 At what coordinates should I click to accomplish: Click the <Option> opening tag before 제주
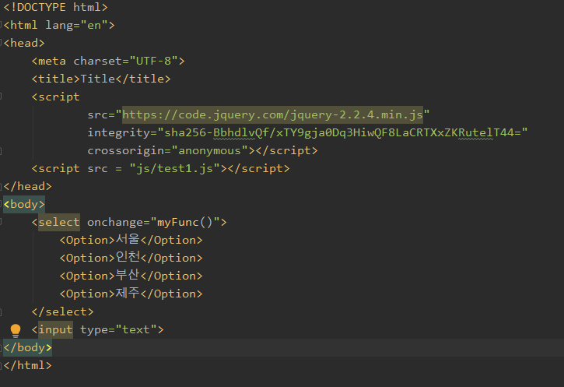(87, 294)
